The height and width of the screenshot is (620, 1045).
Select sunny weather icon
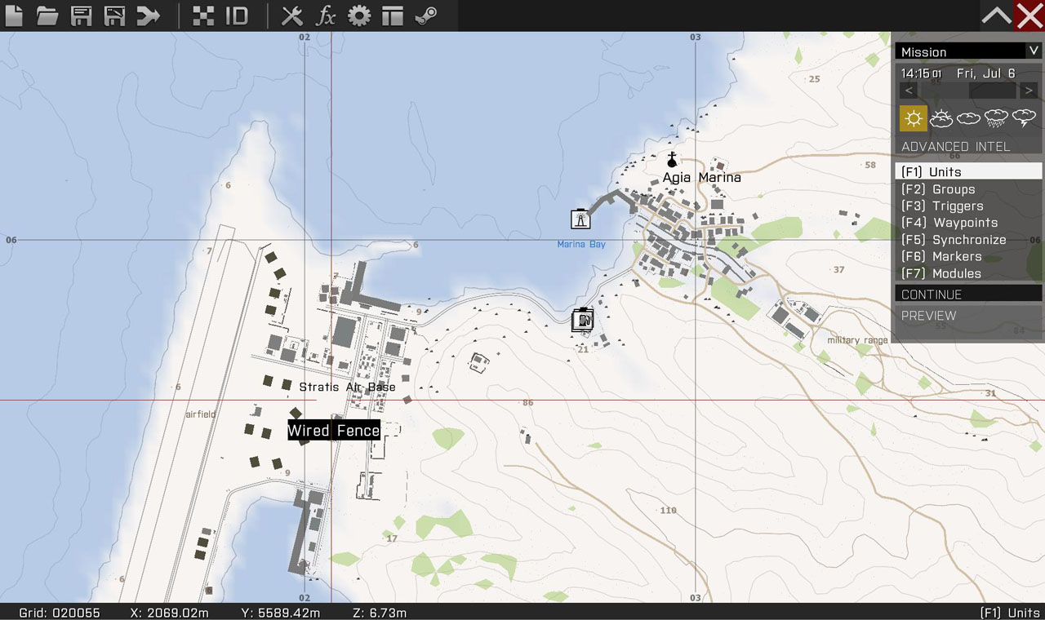914,118
